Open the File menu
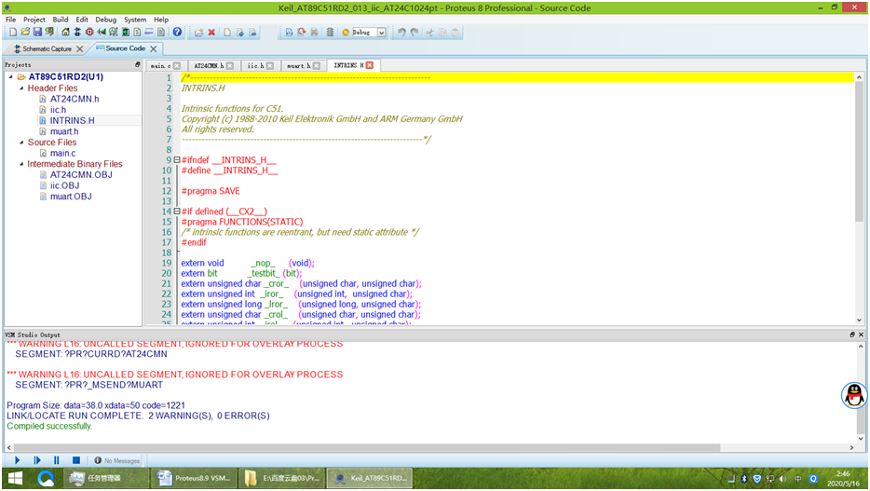Screen dimensions: 870x491 point(10,20)
